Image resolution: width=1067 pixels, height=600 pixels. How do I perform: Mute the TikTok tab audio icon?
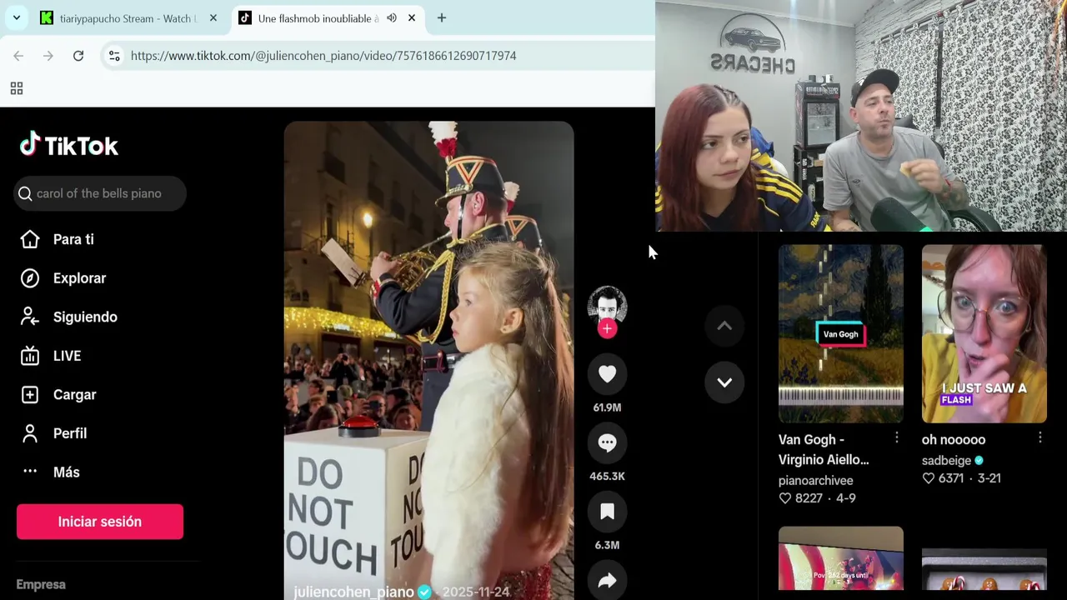click(392, 18)
